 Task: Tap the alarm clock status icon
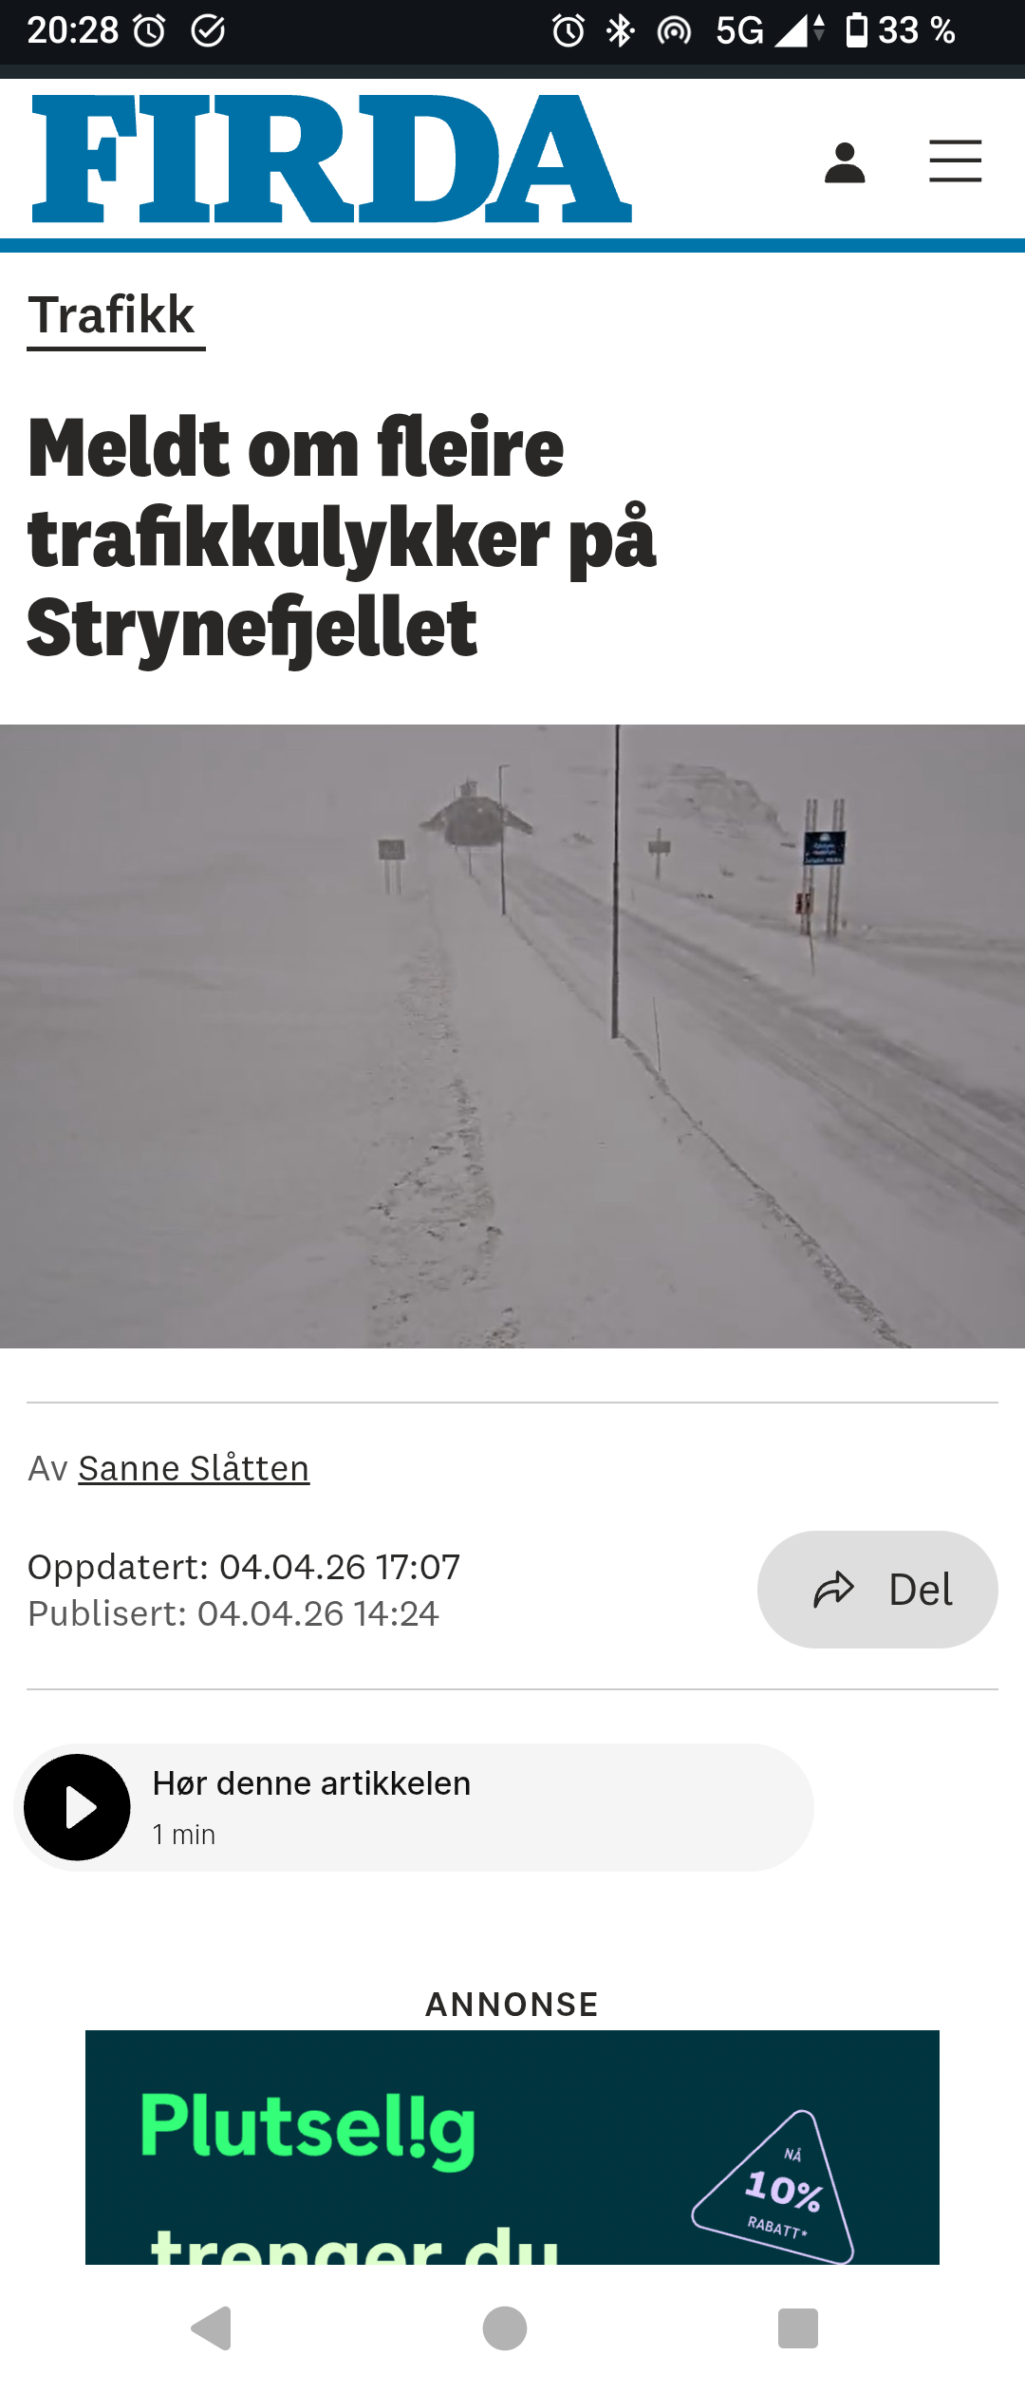(x=568, y=31)
